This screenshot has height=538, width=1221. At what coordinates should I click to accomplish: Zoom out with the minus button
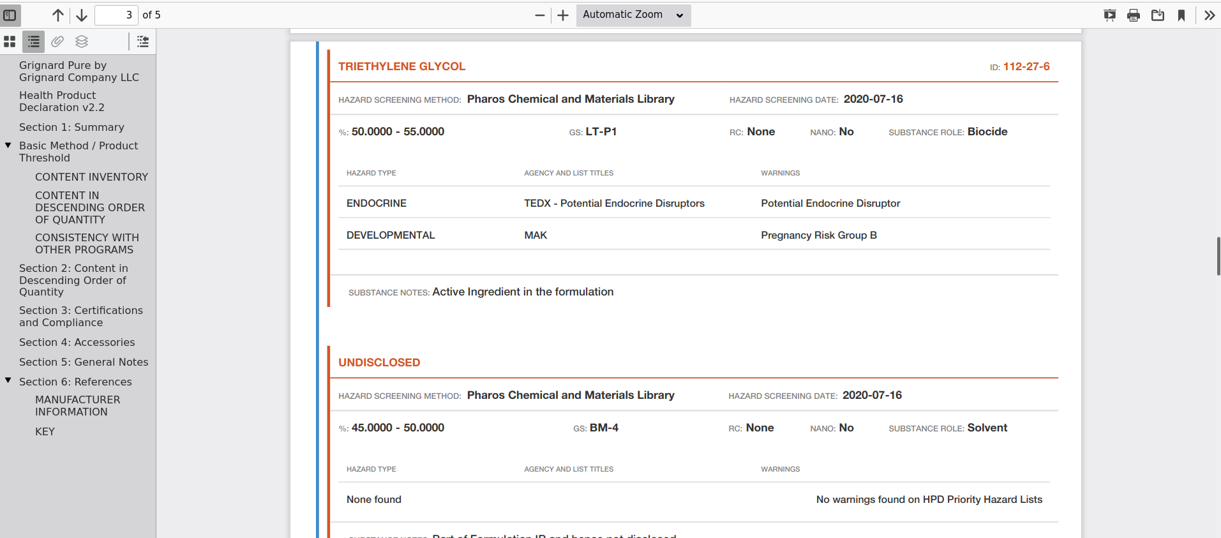pyautogui.click(x=540, y=15)
